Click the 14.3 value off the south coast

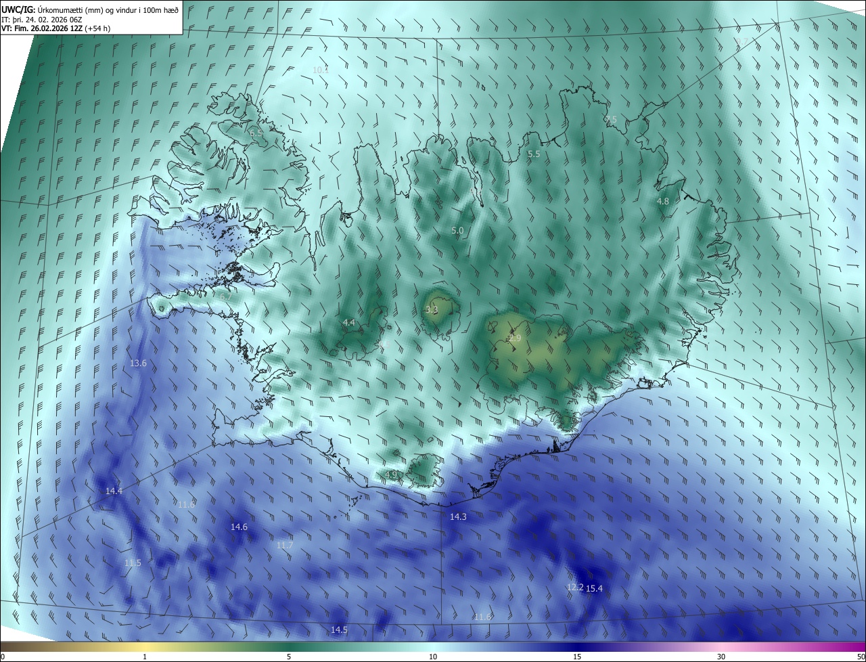458,516
